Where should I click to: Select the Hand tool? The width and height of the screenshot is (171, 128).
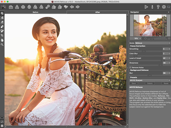pos(2,40)
